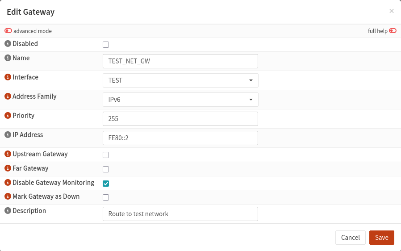
Task: Save the gateway settings
Action: click(381, 238)
